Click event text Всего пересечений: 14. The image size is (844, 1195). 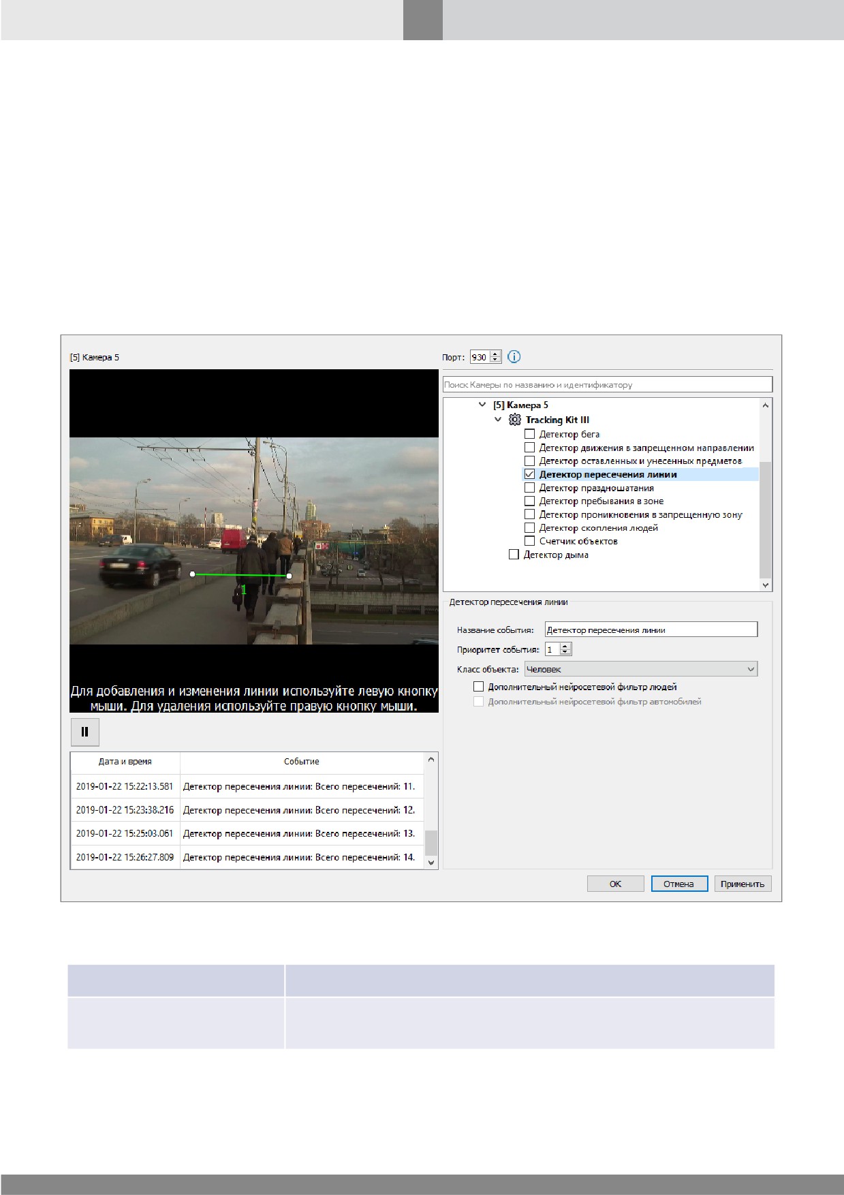[365, 857]
